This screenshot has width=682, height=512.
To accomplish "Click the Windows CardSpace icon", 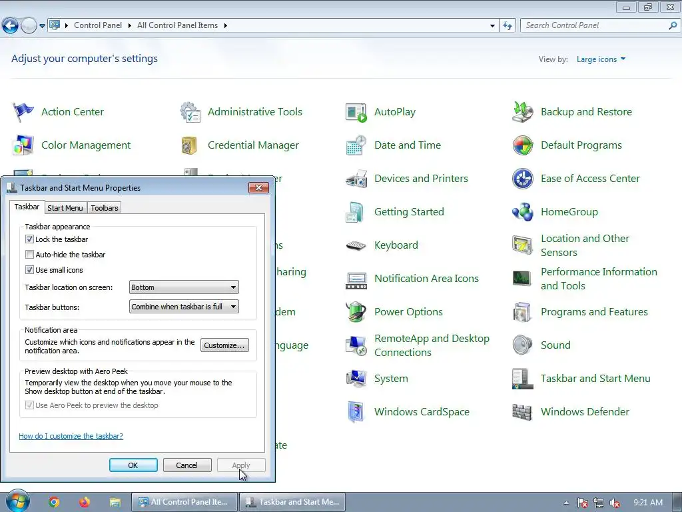I will (x=356, y=412).
